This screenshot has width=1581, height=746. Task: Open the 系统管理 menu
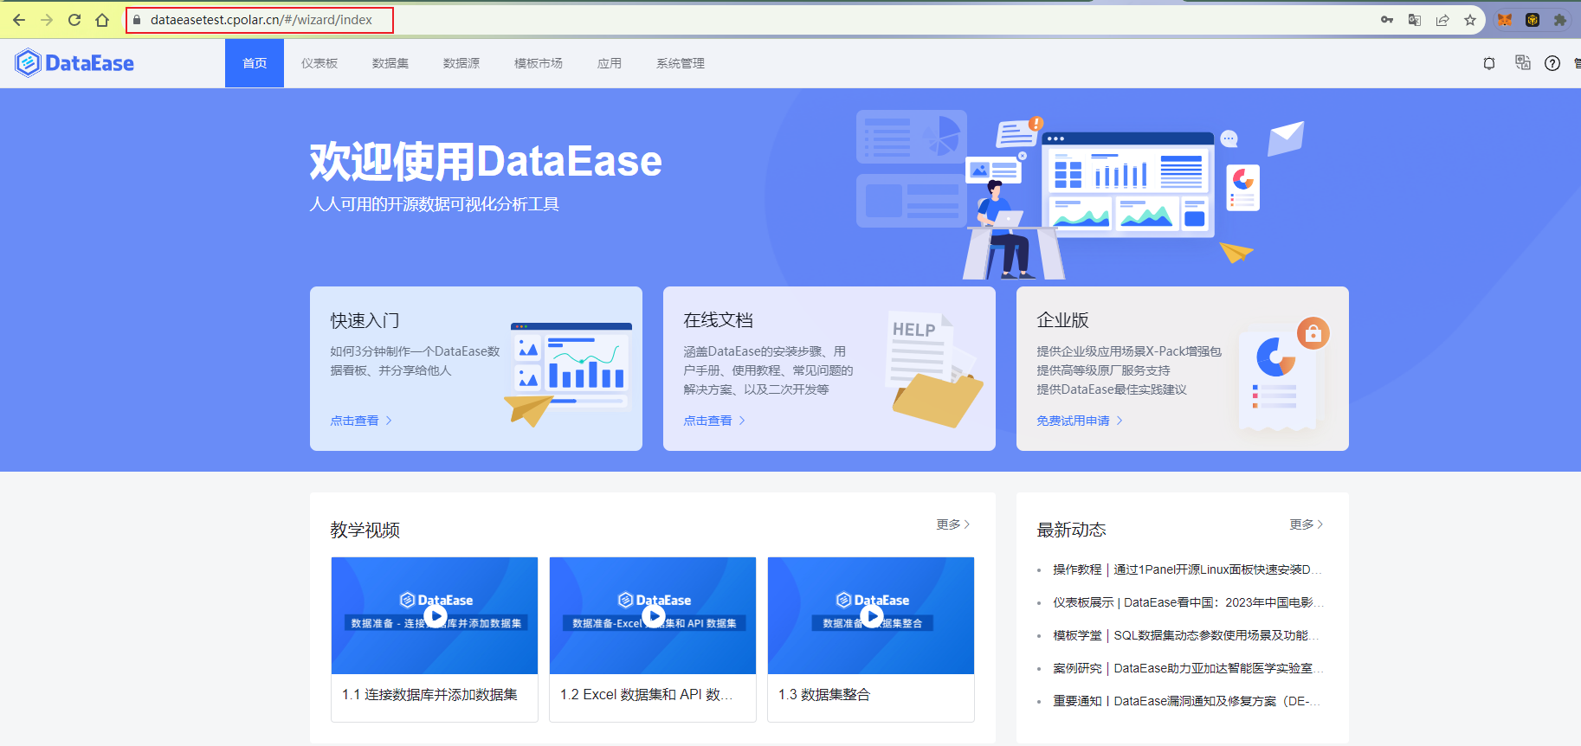(681, 63)
